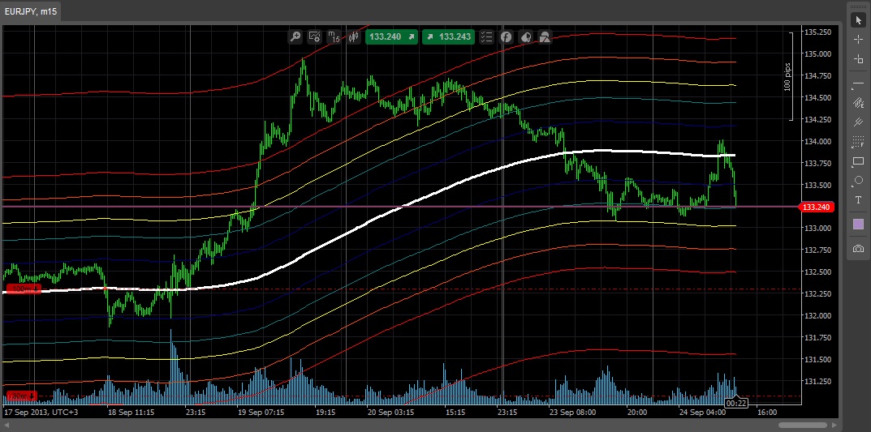Click the 23 Sep 08:00 time label
Image resolution: width=871 pixels, height=432 pixels.
pos(572,413)
